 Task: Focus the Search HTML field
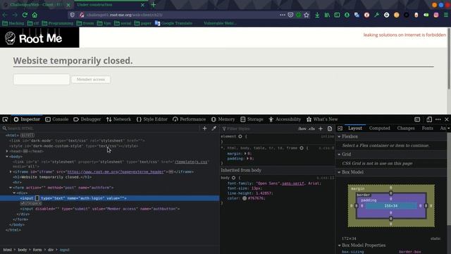pyautogui.click(x=101, y=128)
